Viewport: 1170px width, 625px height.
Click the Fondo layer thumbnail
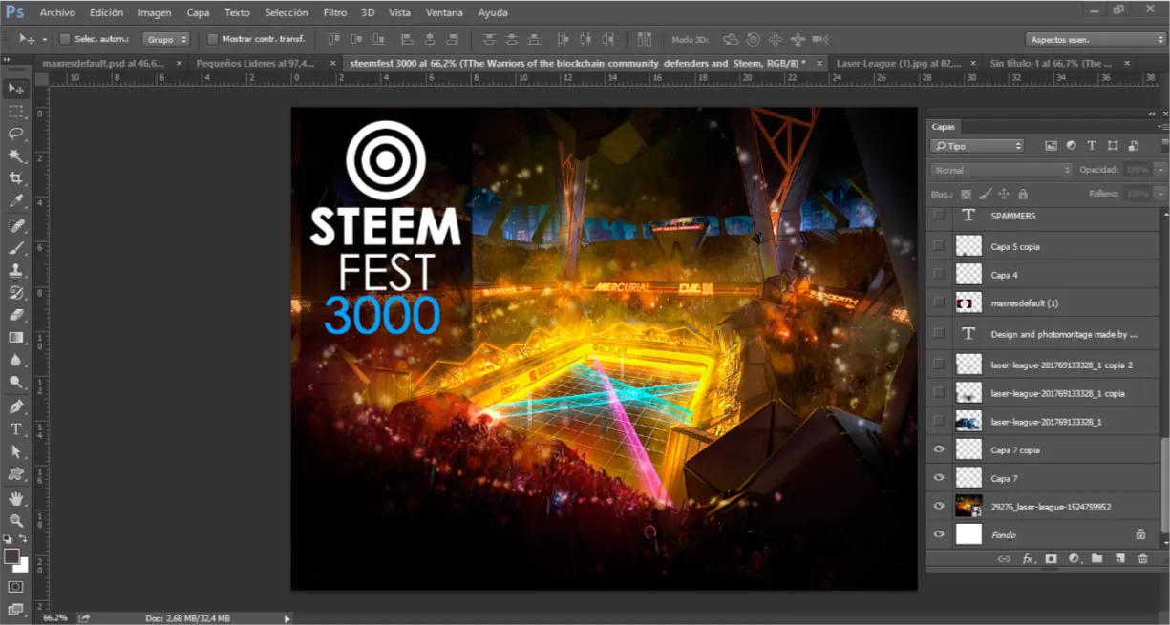968,534
